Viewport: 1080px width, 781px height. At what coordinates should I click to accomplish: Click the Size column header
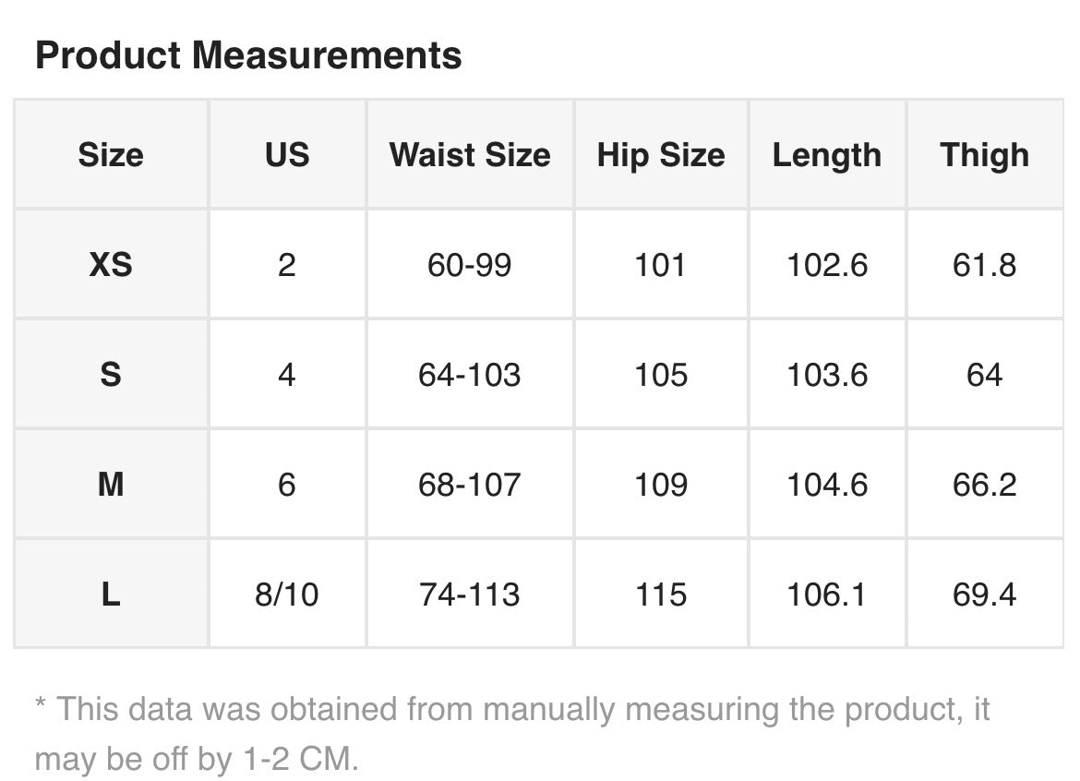[x=111, y=155]
